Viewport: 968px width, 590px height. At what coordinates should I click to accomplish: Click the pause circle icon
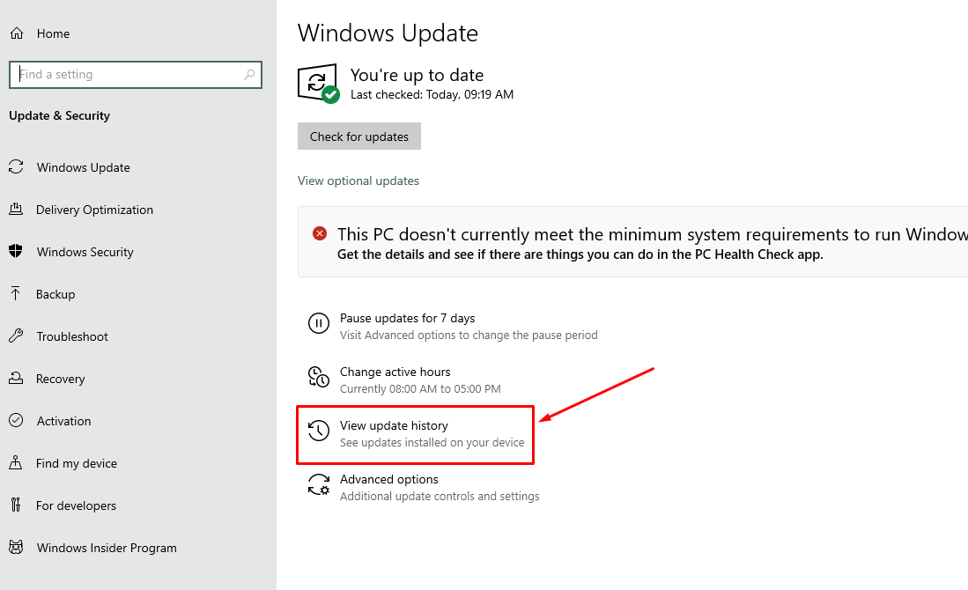tap(319, 323)
